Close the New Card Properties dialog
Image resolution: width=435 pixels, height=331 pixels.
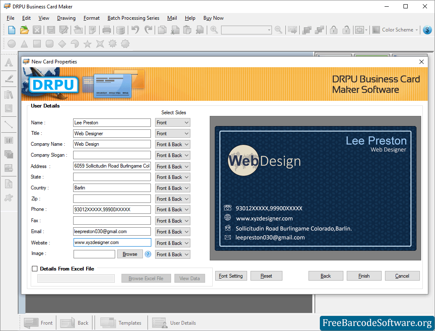(422, 62)
